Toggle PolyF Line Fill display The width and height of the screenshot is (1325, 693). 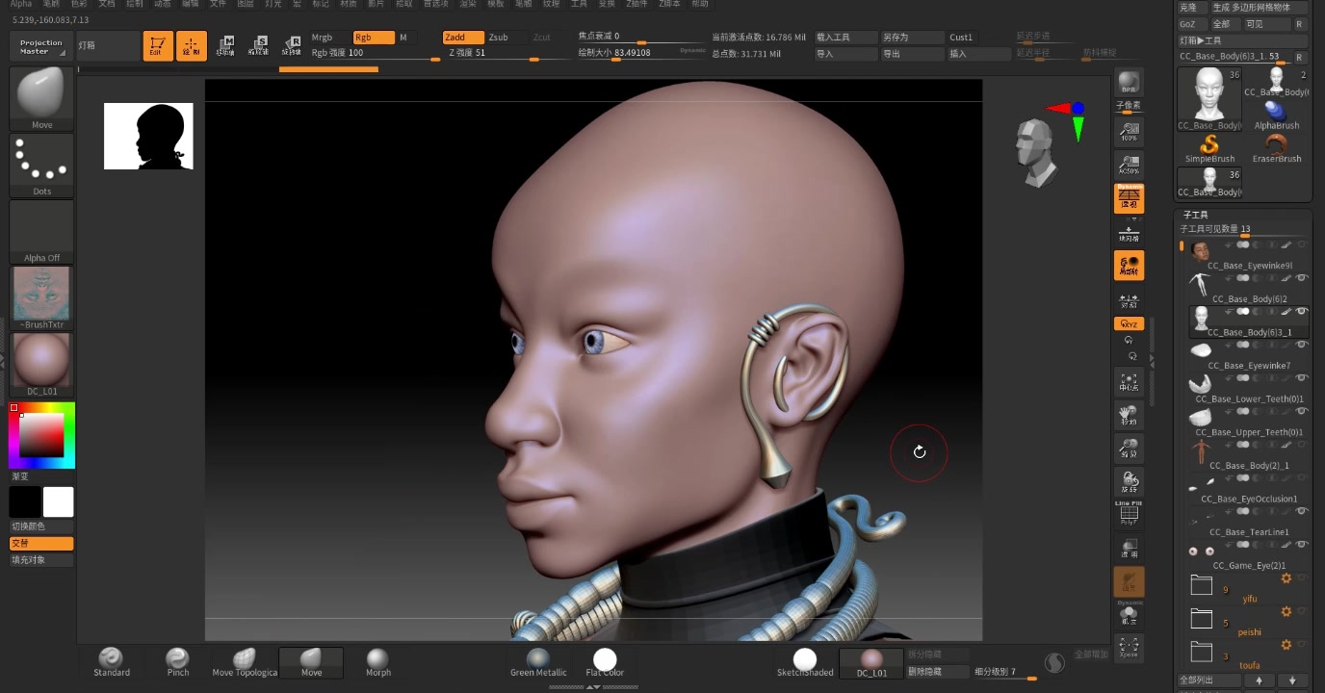coord(1129,514)
